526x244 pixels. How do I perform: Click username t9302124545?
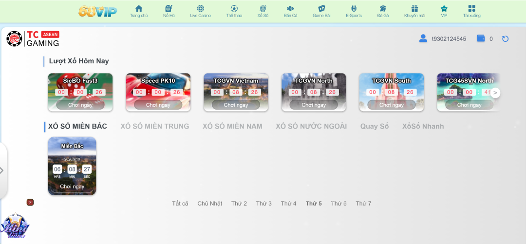tap(449, 38)
